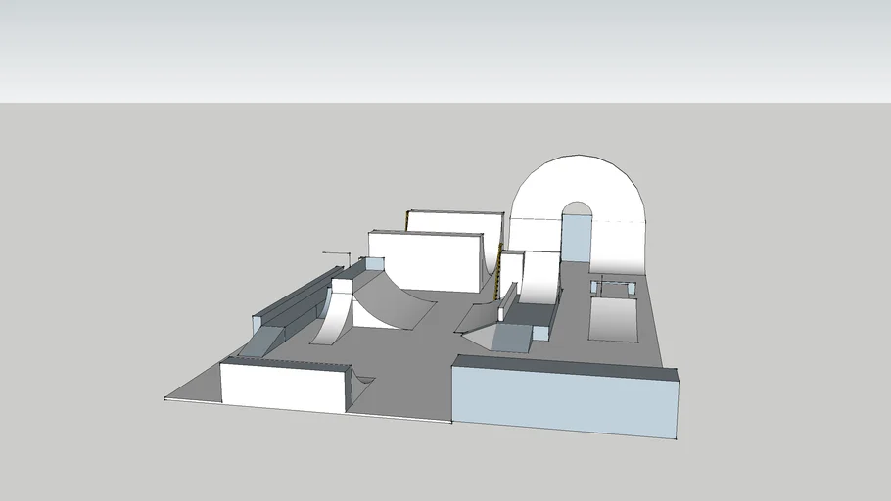Click the flat bank ramp on right side

click(x=614, y=320)
